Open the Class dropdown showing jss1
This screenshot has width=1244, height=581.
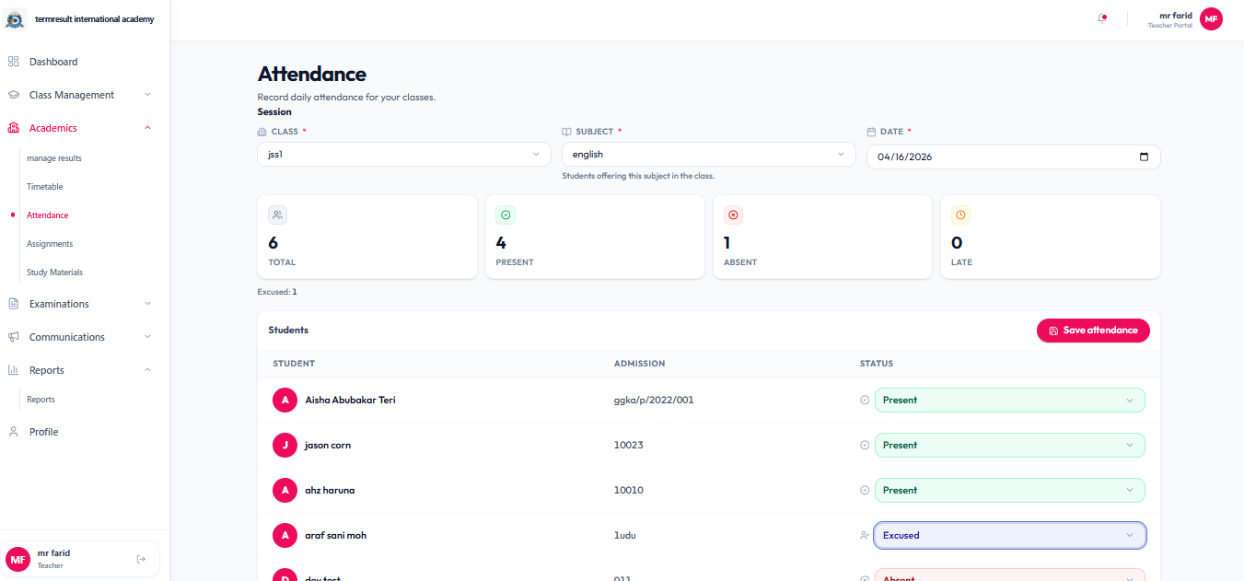point(404,154)
